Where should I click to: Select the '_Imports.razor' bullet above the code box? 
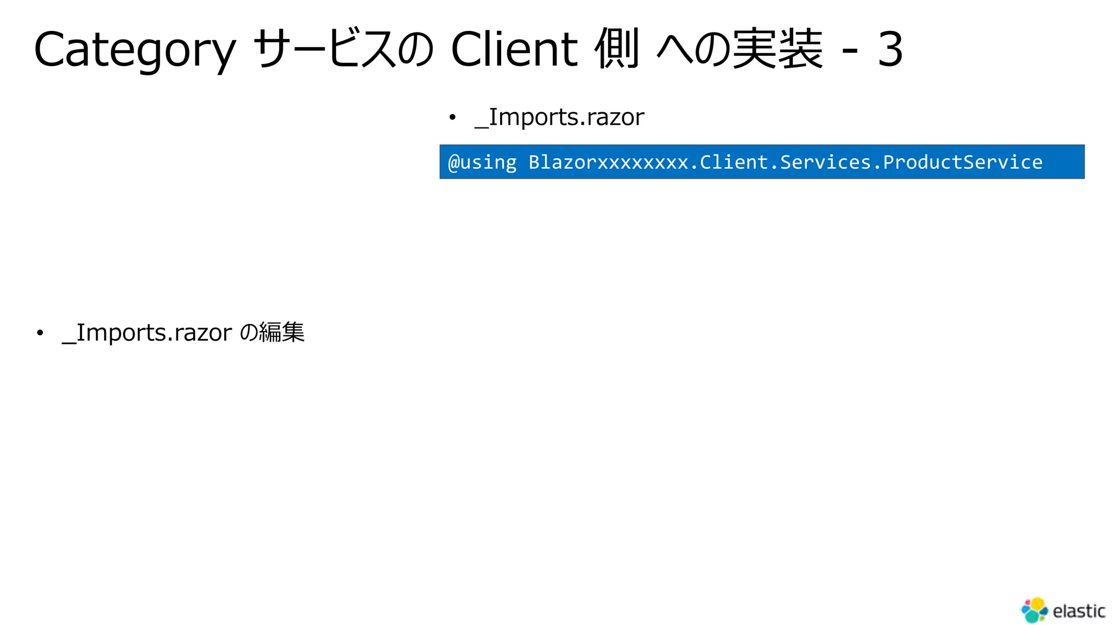559,117
